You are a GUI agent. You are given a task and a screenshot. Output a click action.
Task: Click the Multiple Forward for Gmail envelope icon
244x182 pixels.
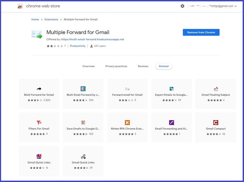pyautogui.click(x=37, y=34)
